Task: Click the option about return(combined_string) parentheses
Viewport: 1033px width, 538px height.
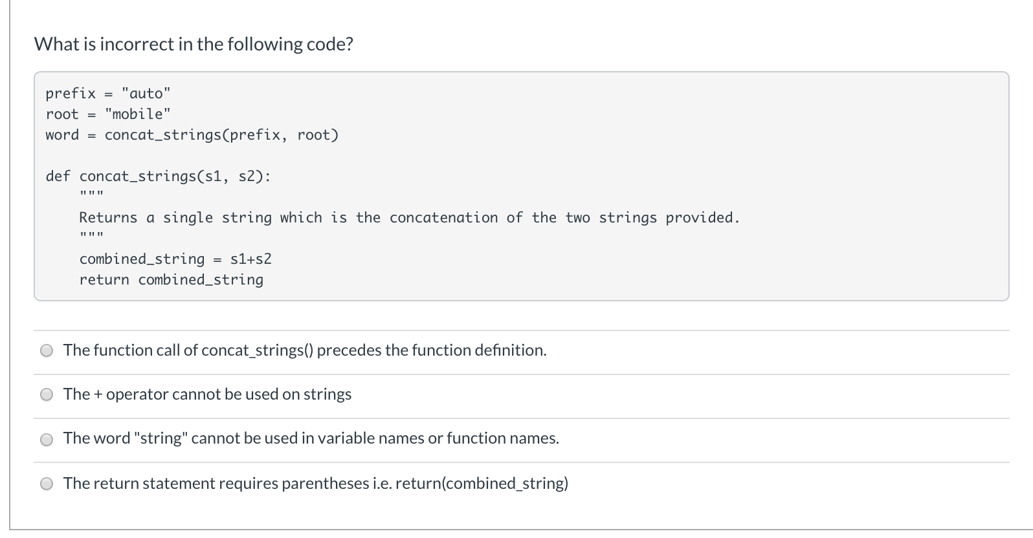Action: 316,484
